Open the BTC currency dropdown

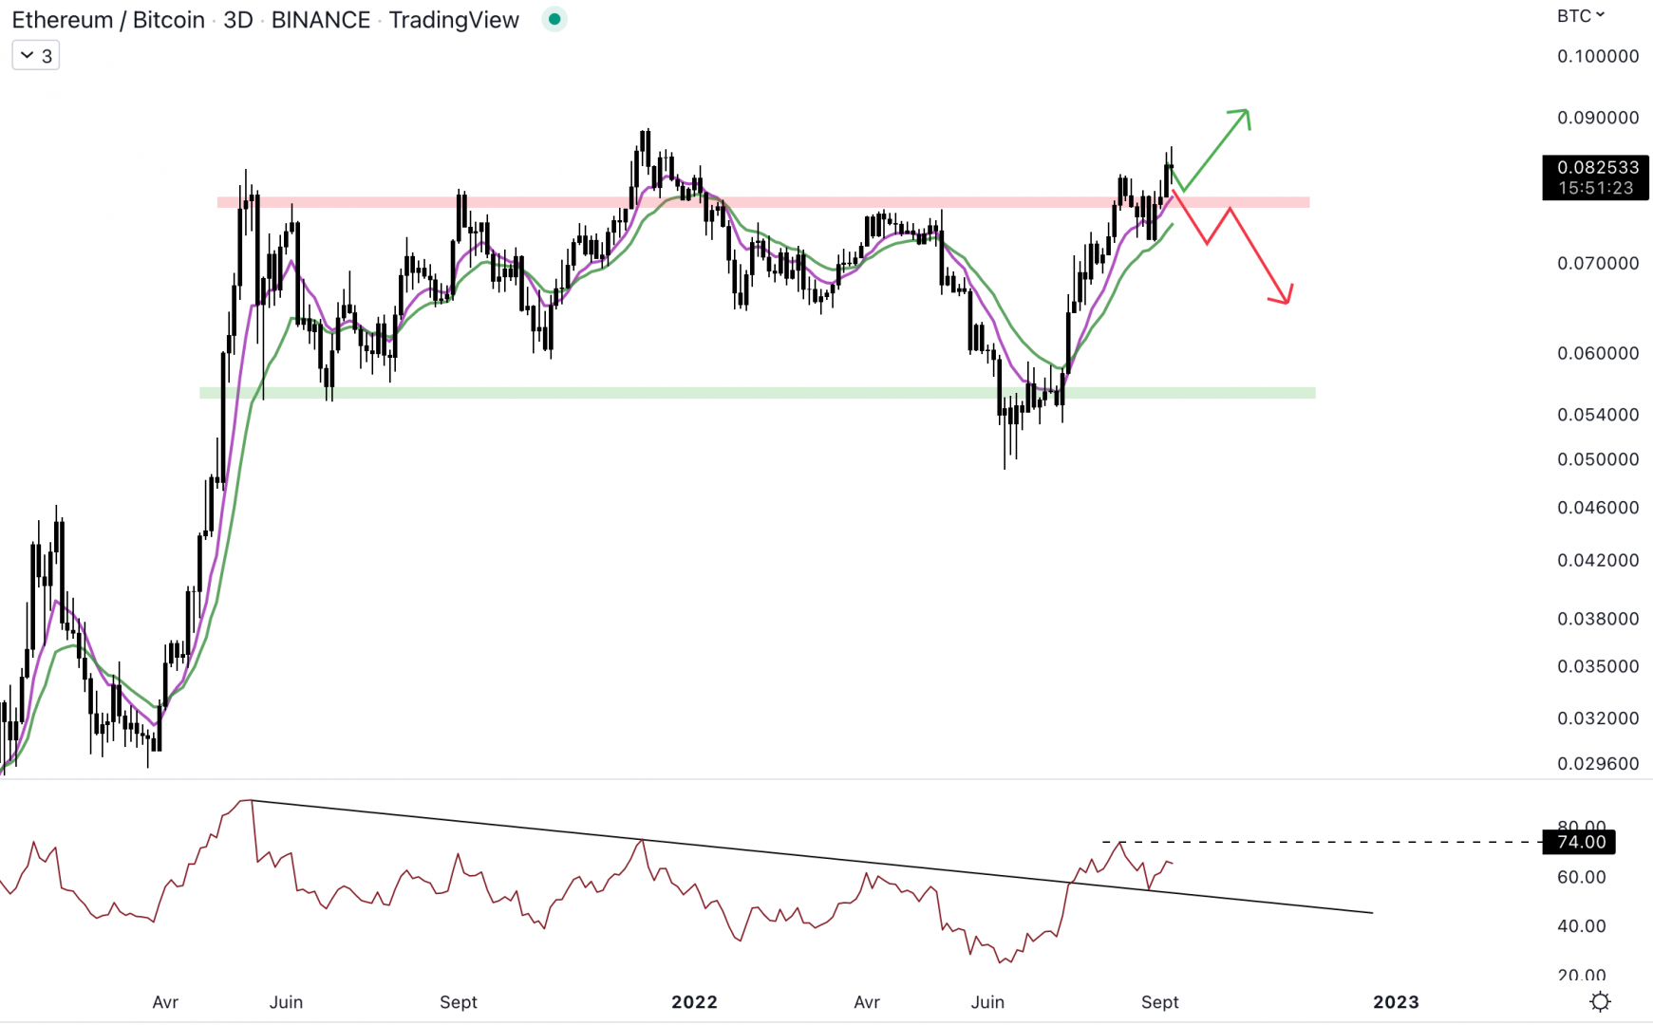pyautogui.click(x=1580, y=15)
